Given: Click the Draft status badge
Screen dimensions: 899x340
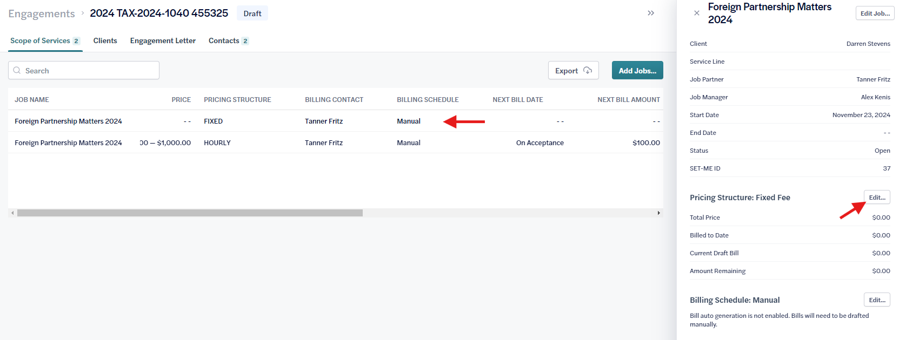Looking at the screenshot, I should click(252, 13).
